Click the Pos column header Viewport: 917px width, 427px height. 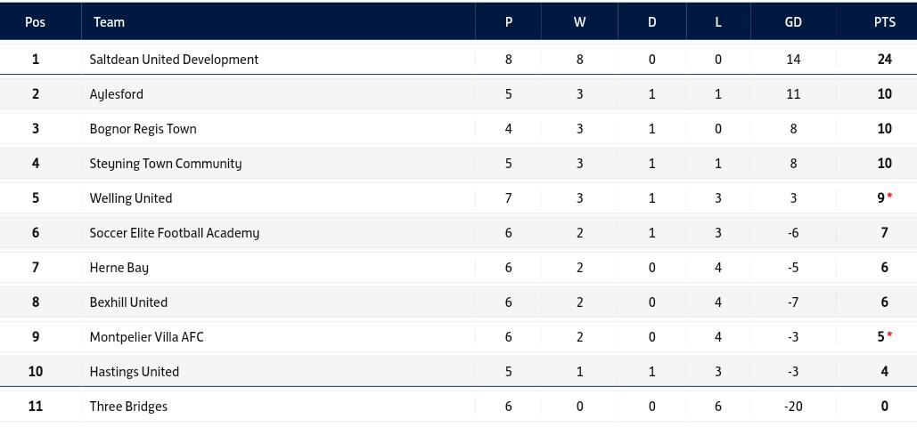[x=35, y=22]
